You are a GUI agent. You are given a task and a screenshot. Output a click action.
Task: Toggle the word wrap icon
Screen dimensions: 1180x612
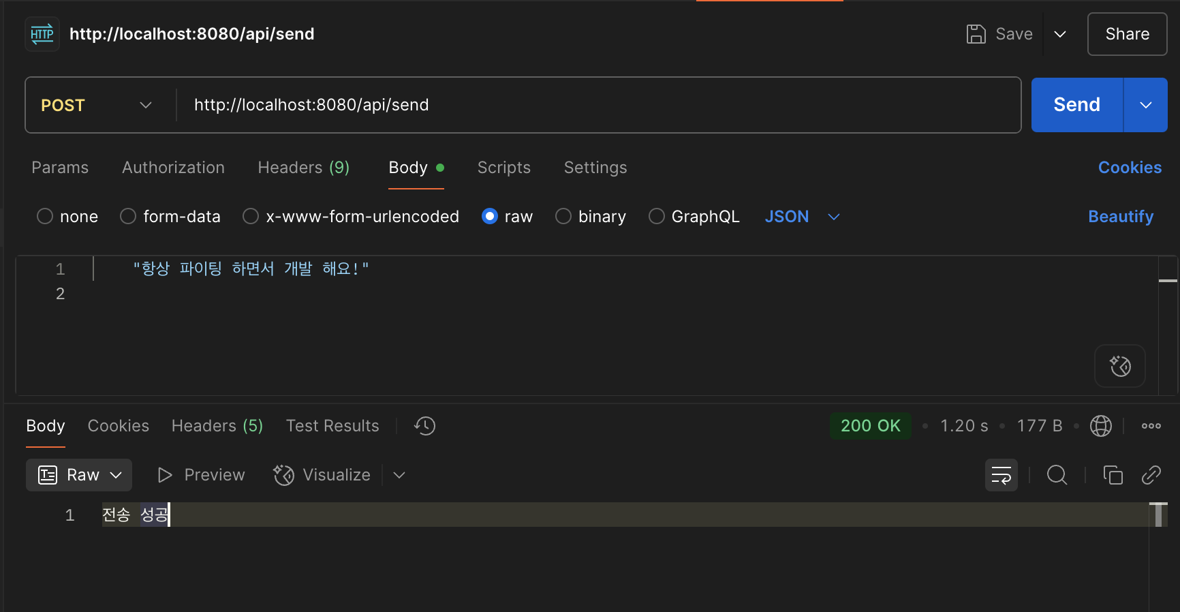click(1002, 475)
